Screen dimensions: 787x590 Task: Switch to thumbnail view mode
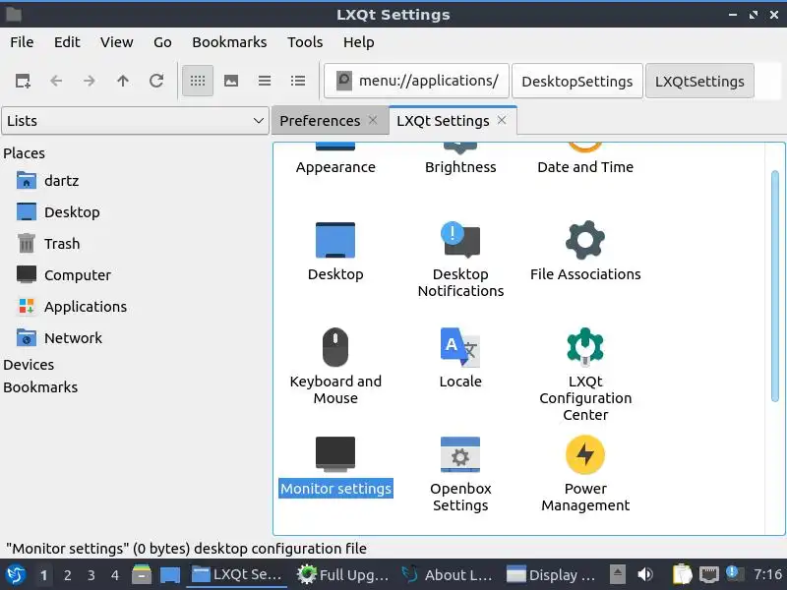click(x=231, y=81)
